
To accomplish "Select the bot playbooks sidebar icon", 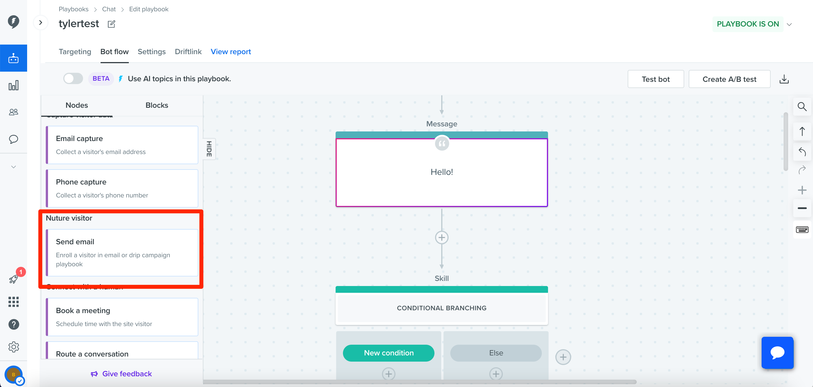I will pos(13,58).
